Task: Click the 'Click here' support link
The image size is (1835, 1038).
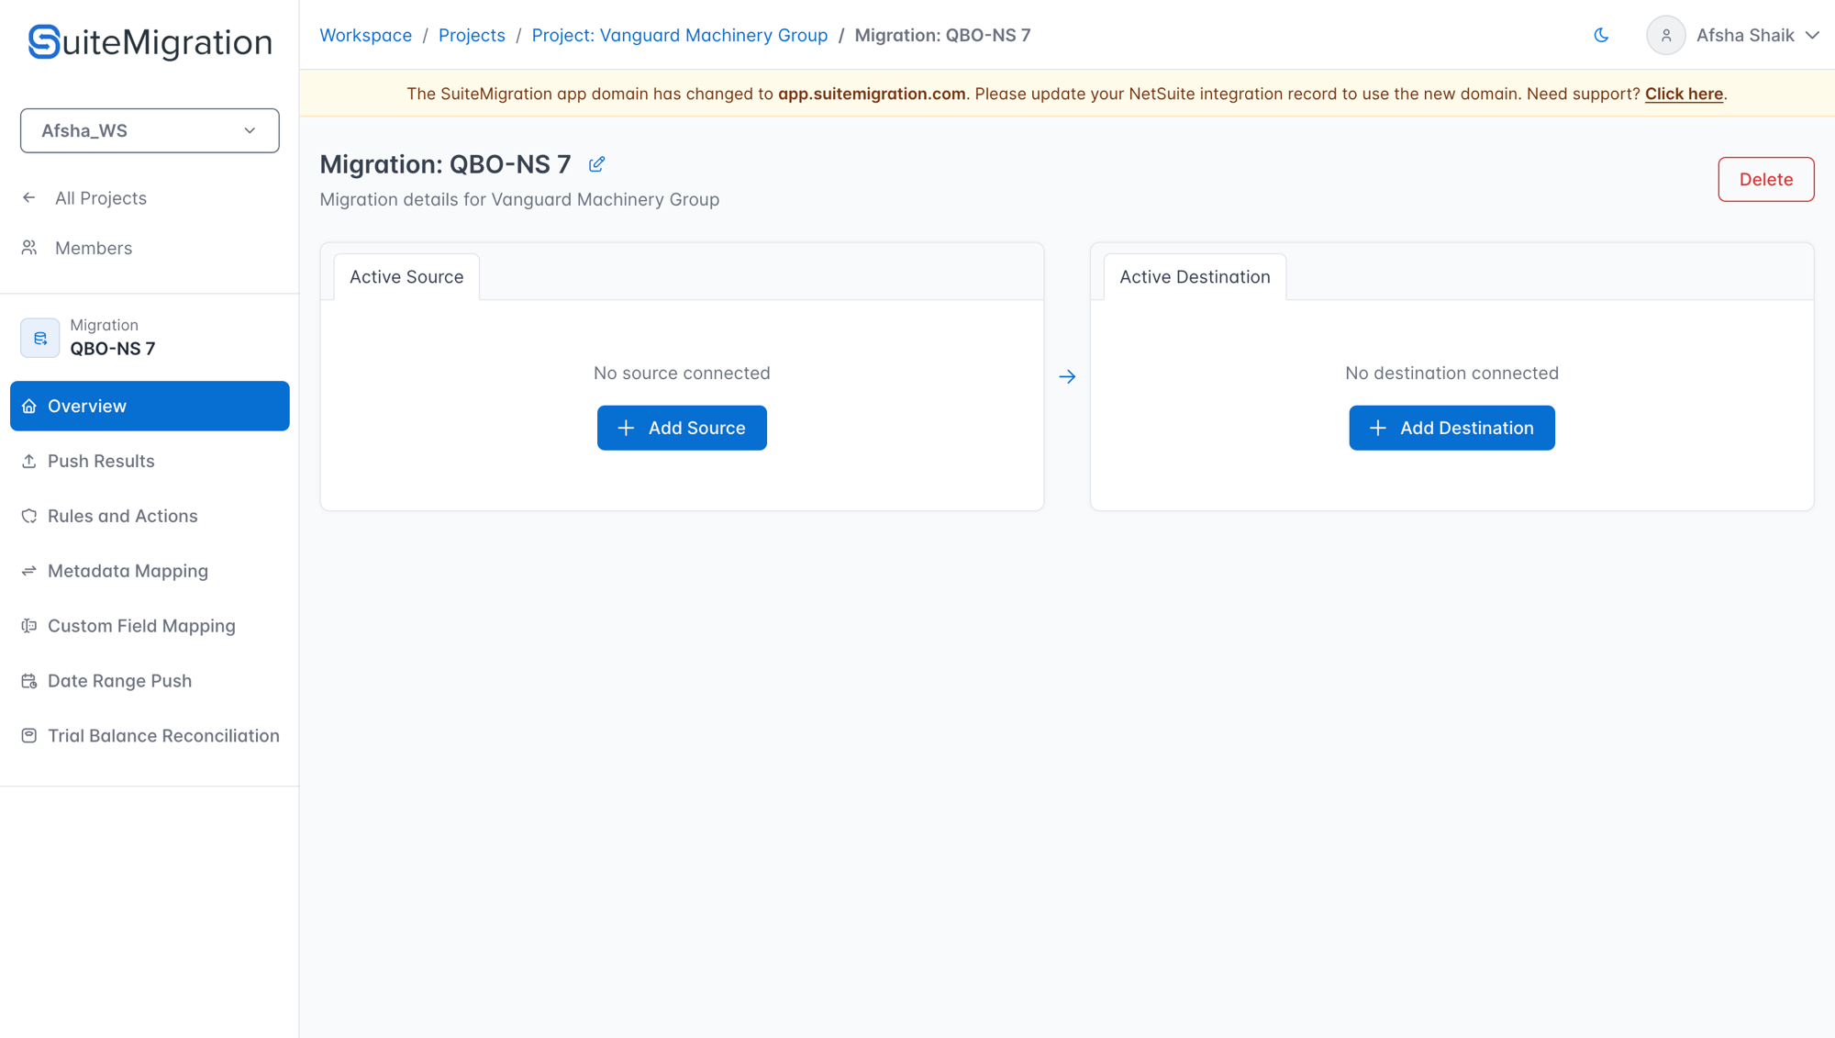Action: pos(1684,94)
